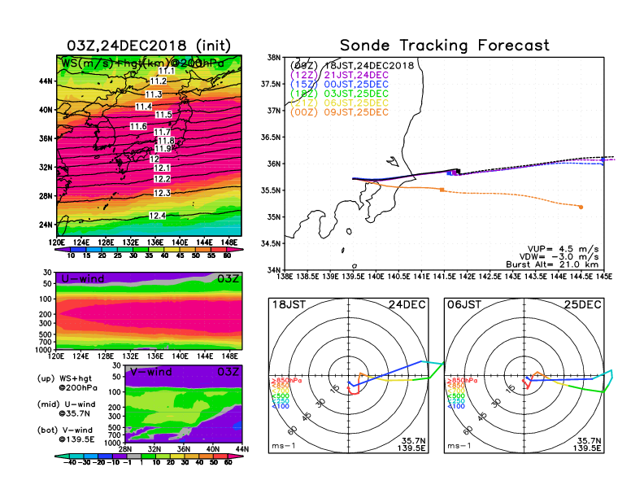Click the gray segment between -1 and 1 on bottom colorbar
The height and width of the screenshot is (498, 644).
point(134,456)
